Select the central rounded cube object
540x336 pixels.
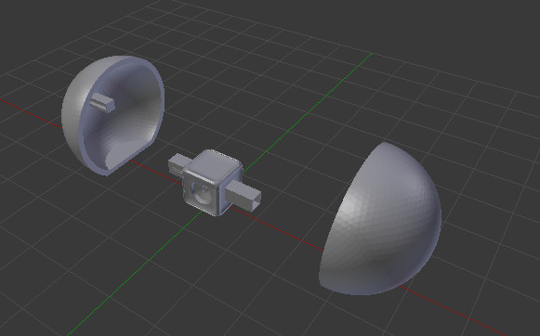pyautogui.click(x=212, y=182)
